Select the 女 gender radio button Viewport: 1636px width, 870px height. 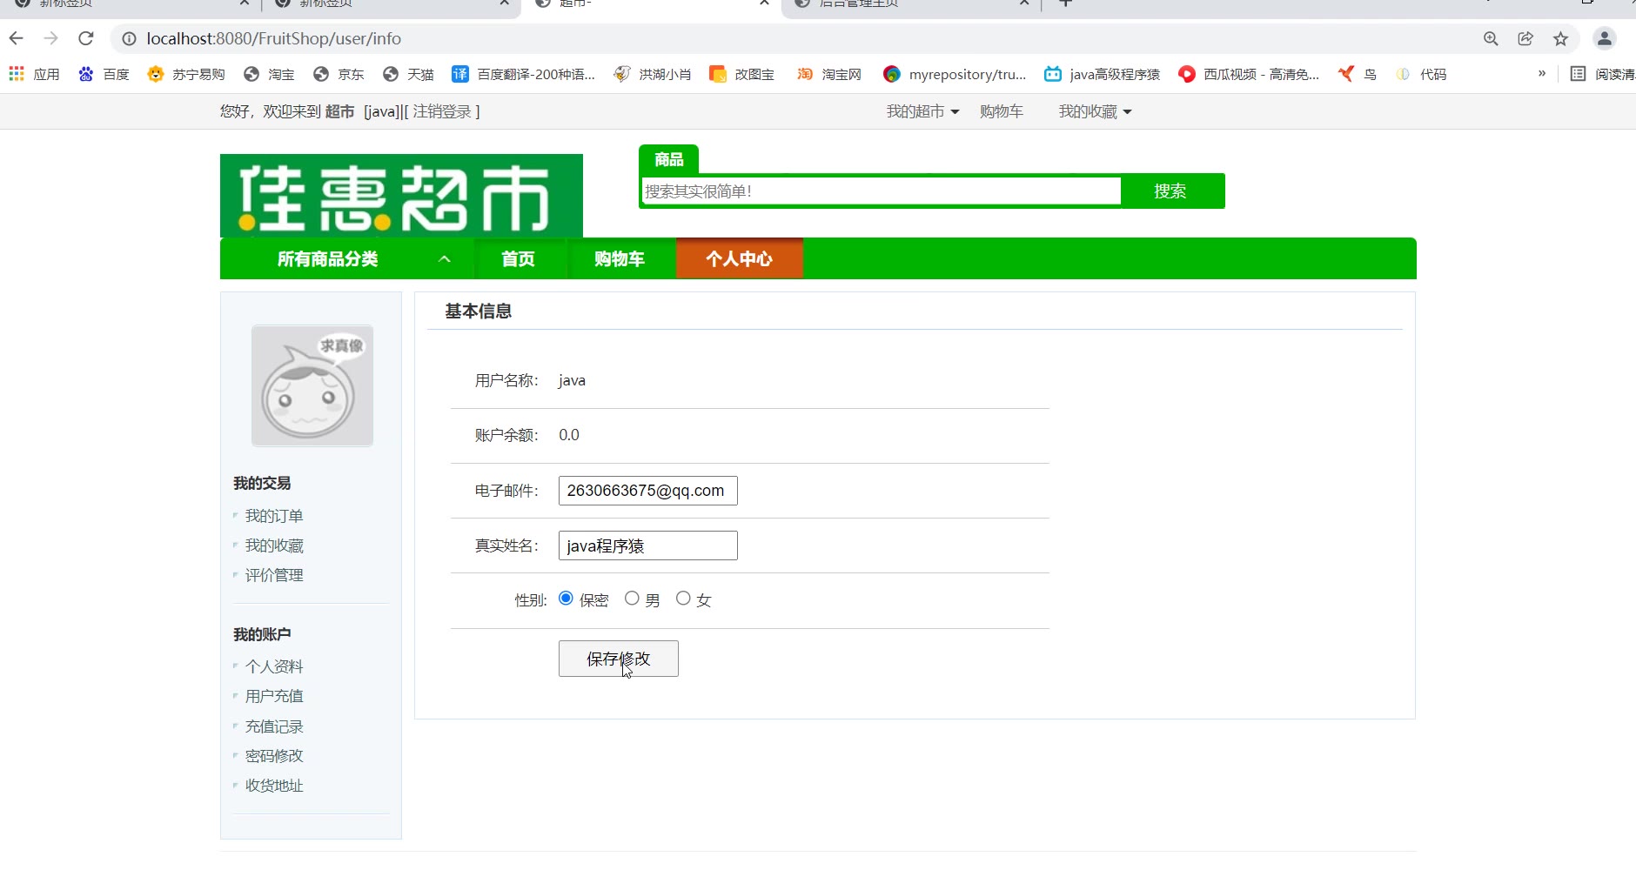point(683,598)
